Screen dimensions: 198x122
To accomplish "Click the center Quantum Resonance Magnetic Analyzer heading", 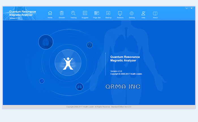I will [x=125, y=59].
